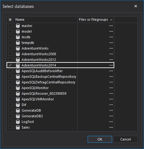The width and height of the screenshot is (144, 149).
Task: Open filegroups ellipsis for ApexSQLBackupCentralRepository
Action: click(111, 77)
